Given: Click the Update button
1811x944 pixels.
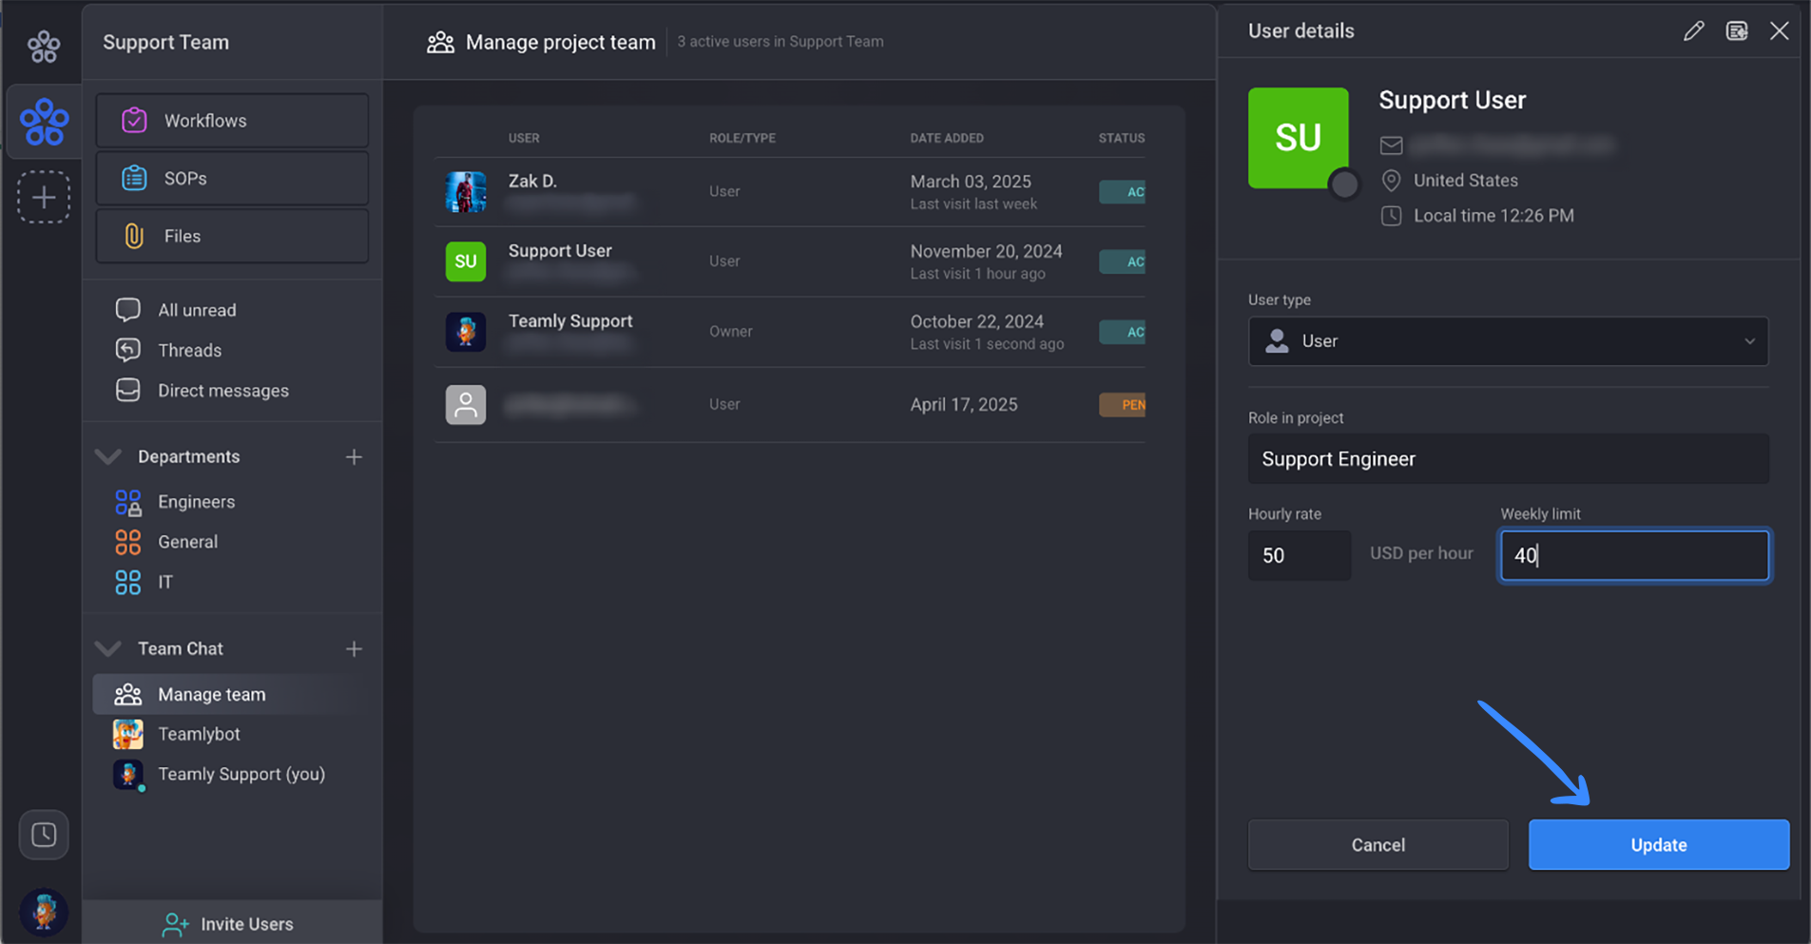Looking at the screenshot, I should [1659, 844].
